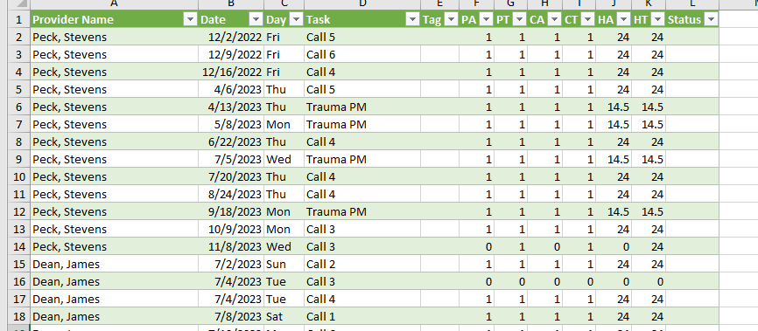758x331 pixels.
Task: Select row 7 by its header
Action: [x=19, y=125]
